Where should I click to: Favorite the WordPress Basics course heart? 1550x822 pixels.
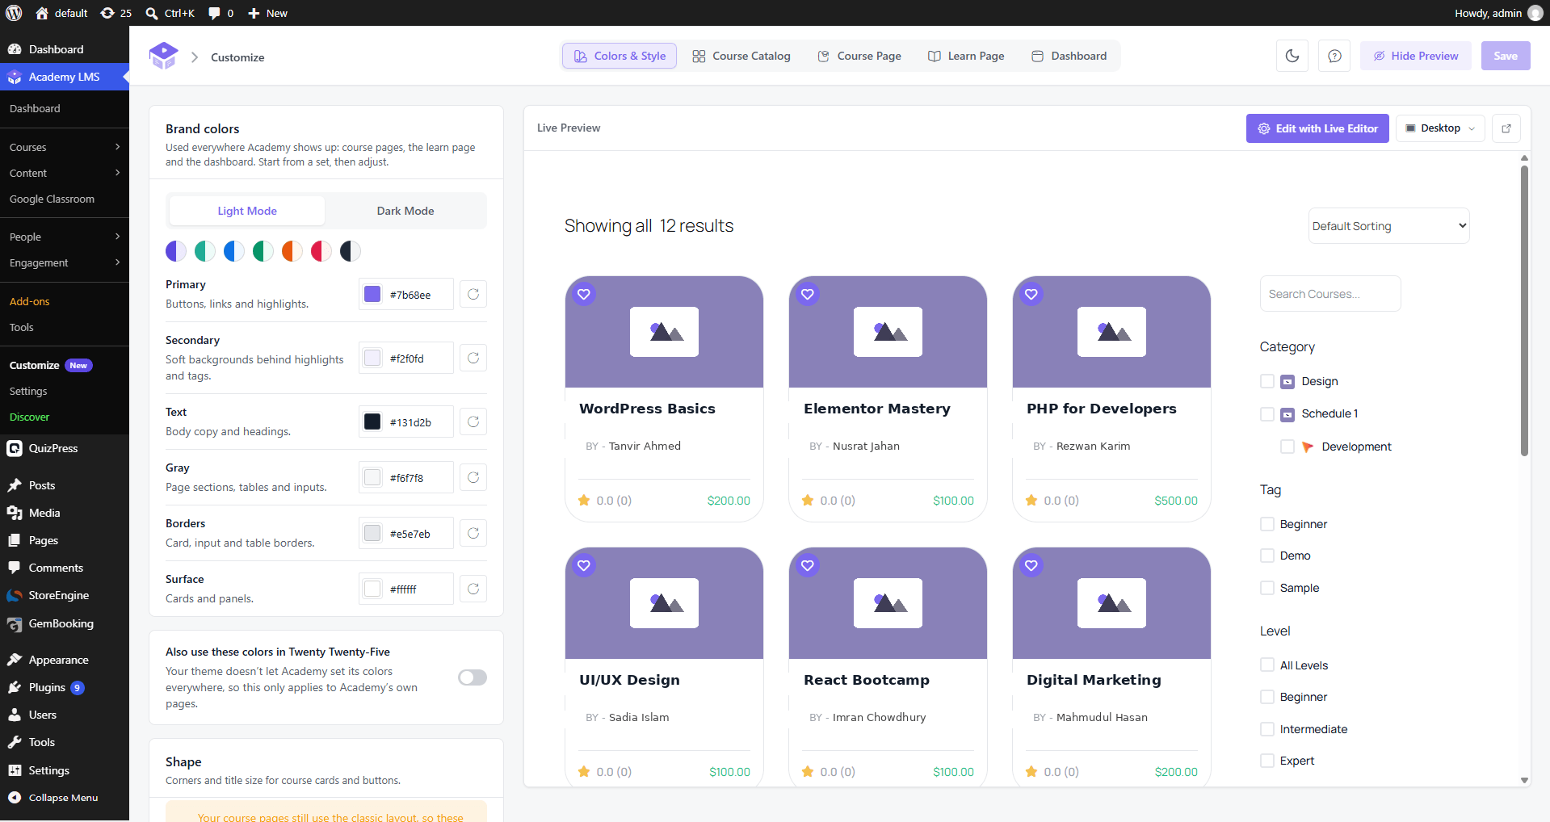point(584,294)
